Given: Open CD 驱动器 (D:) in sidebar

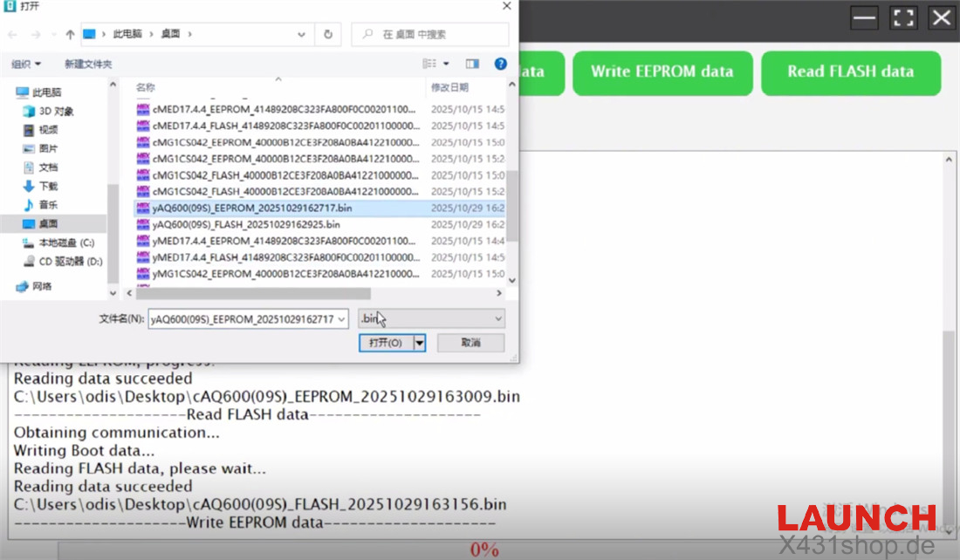Looking at the screenshot, I should coord(70,261).
